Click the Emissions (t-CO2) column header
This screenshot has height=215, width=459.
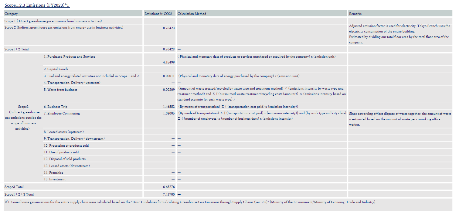(158, 14)
